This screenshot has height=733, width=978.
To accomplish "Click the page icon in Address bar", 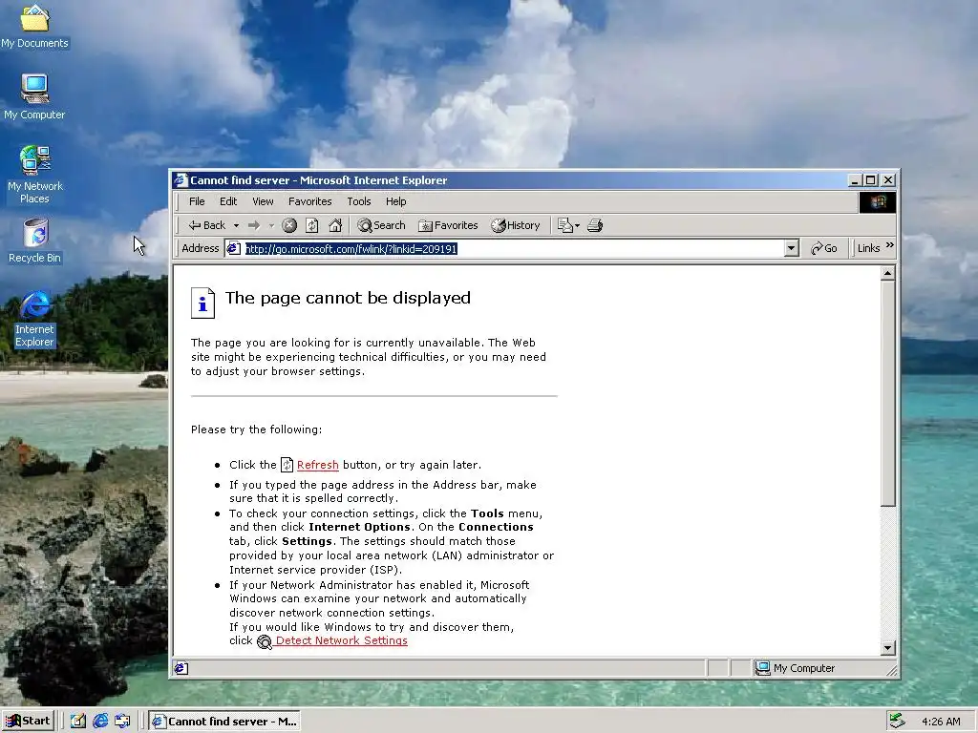I will [234, 249].
